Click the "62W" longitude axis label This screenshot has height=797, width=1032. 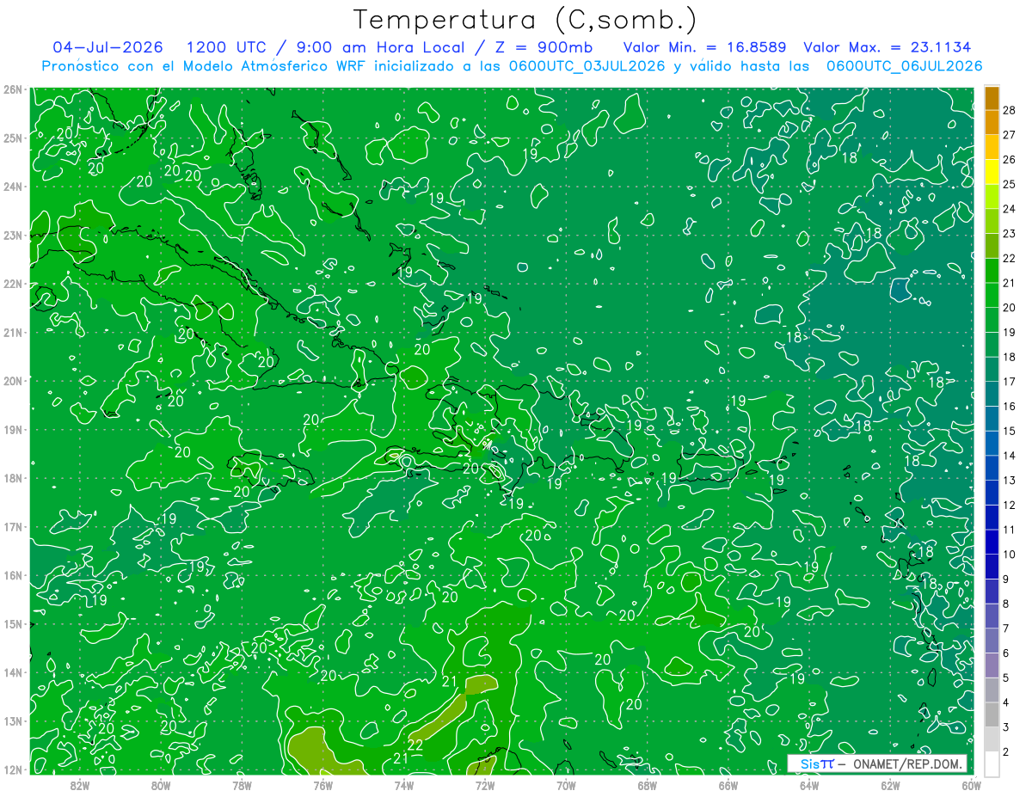tap(889, 785)
